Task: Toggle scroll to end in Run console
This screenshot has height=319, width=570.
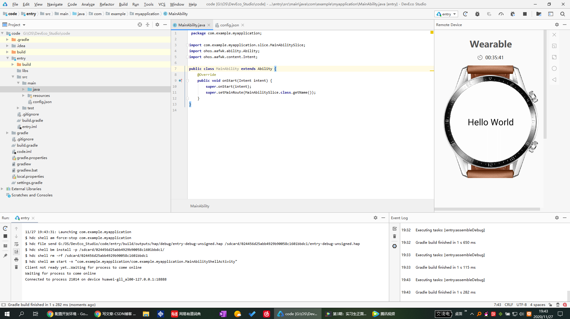Action: (x=16, y=252)
